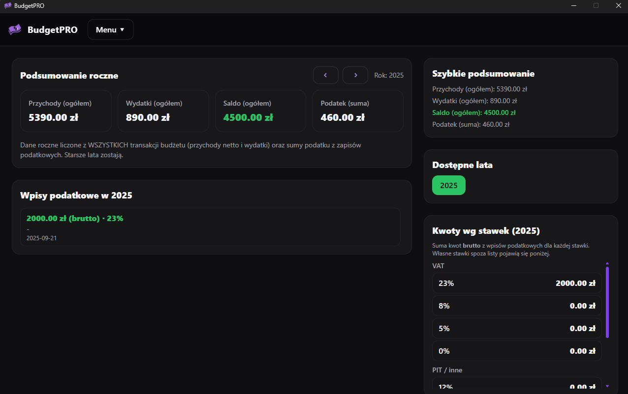Screen dimensions: 628x394
Task: Click scroll-up arrow in rates list
Action: 607,263
